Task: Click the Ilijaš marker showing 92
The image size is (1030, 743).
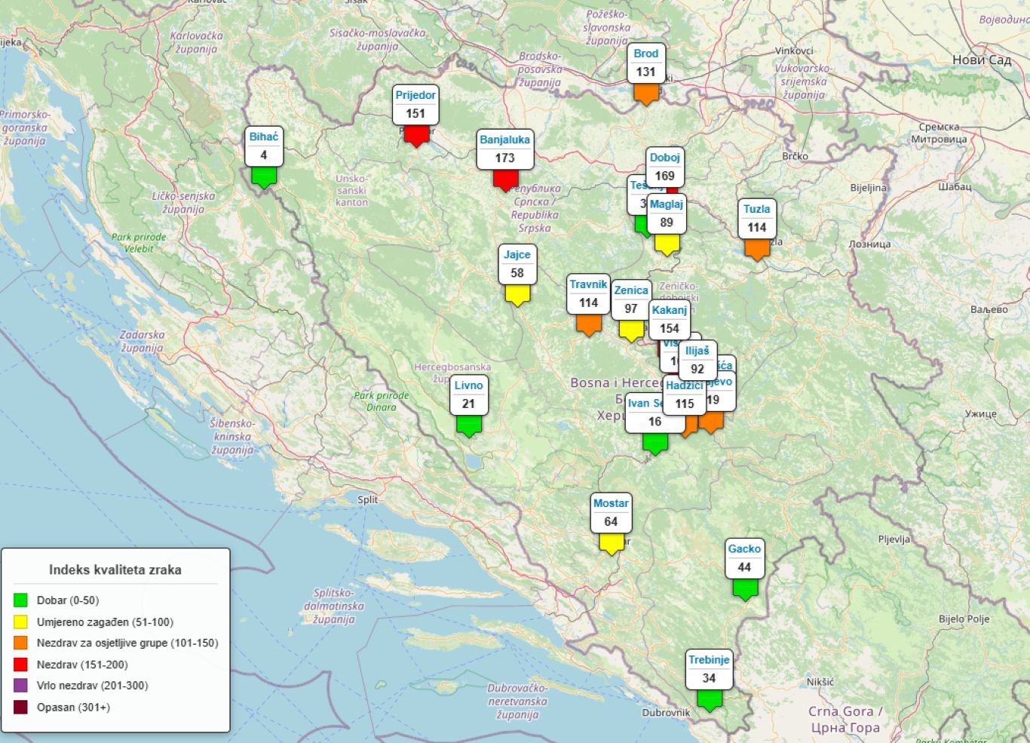Action: [697, 361]
